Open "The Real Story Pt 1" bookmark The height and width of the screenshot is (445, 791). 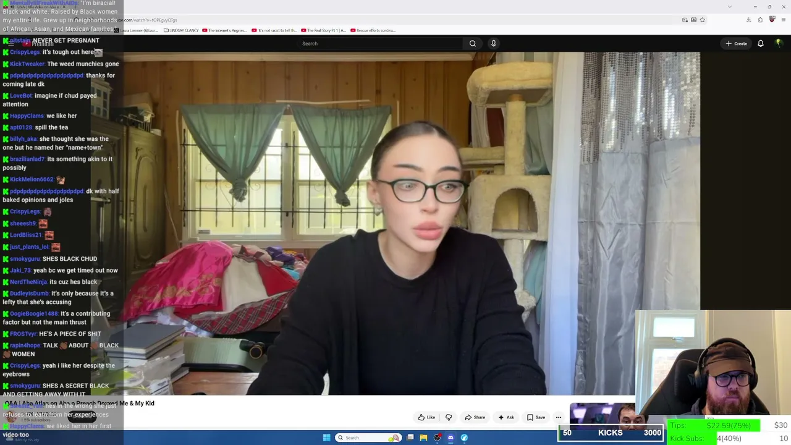pyautogui.click(x=323, y=30)
